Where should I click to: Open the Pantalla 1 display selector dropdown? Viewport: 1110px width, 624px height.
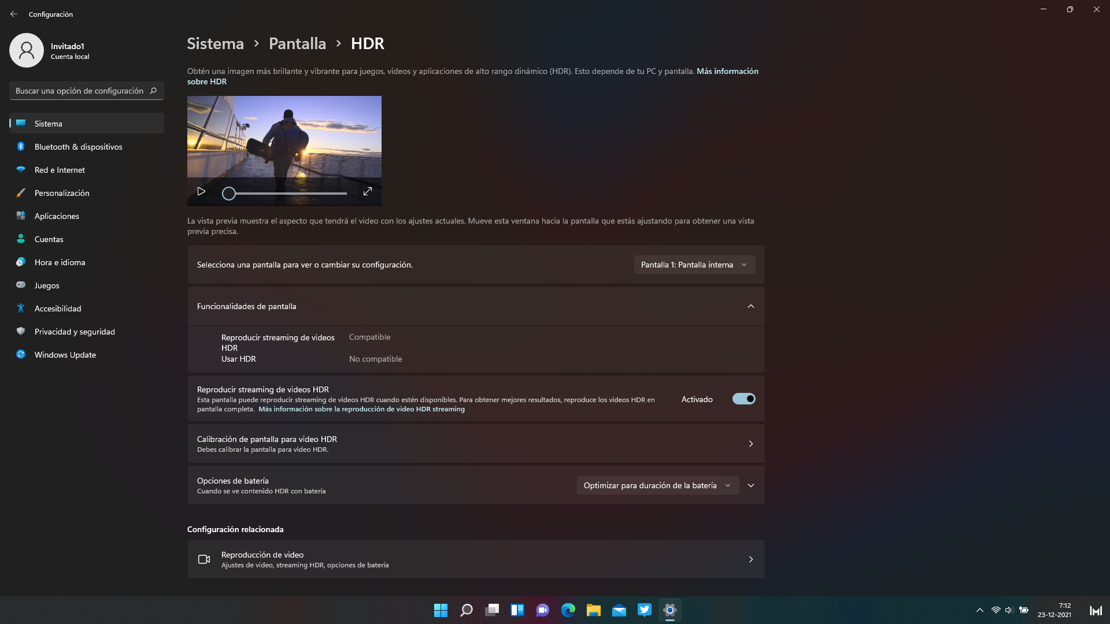(694, 265)
